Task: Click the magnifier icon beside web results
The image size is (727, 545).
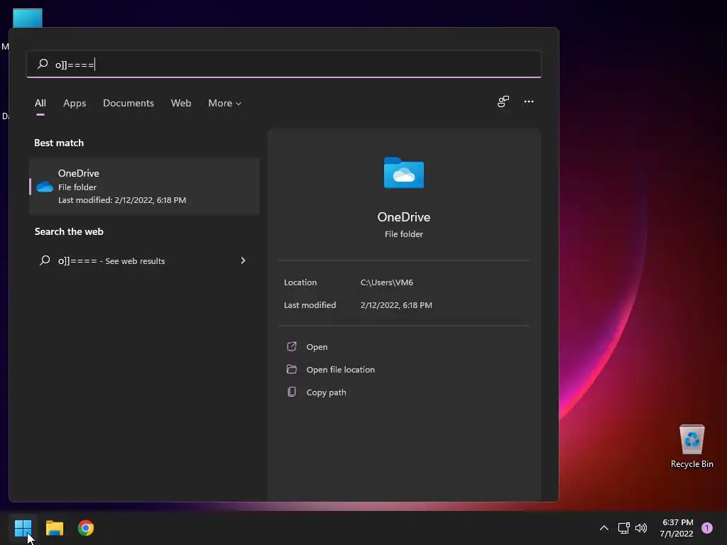Action: click(45, 260)
